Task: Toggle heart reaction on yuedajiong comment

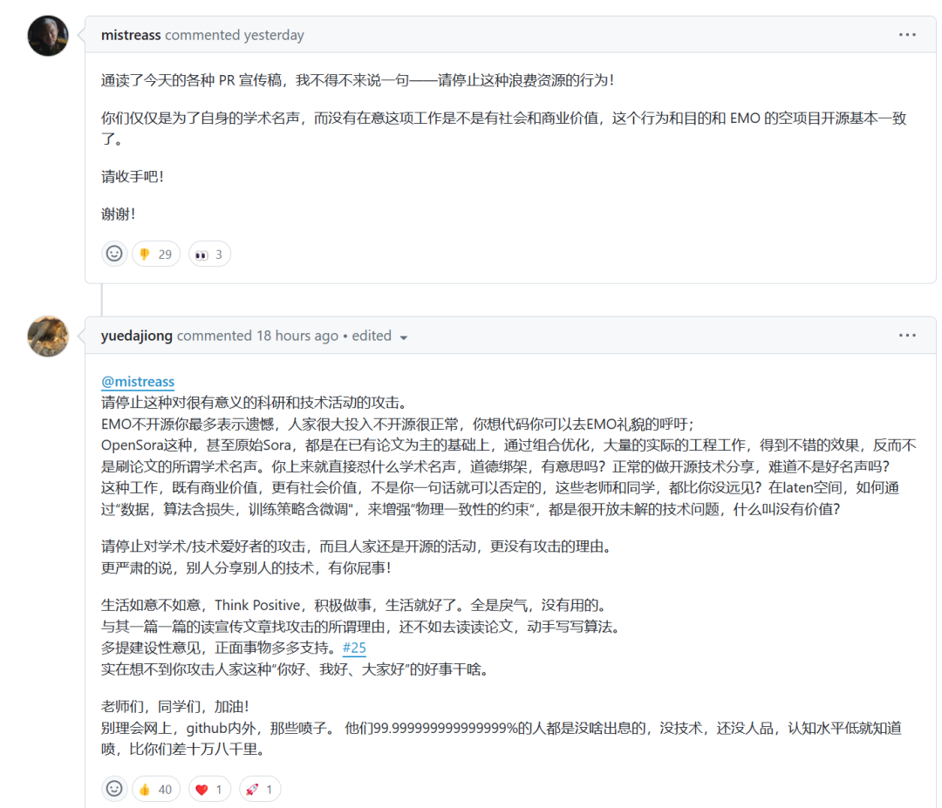Action: coord(209,789)
